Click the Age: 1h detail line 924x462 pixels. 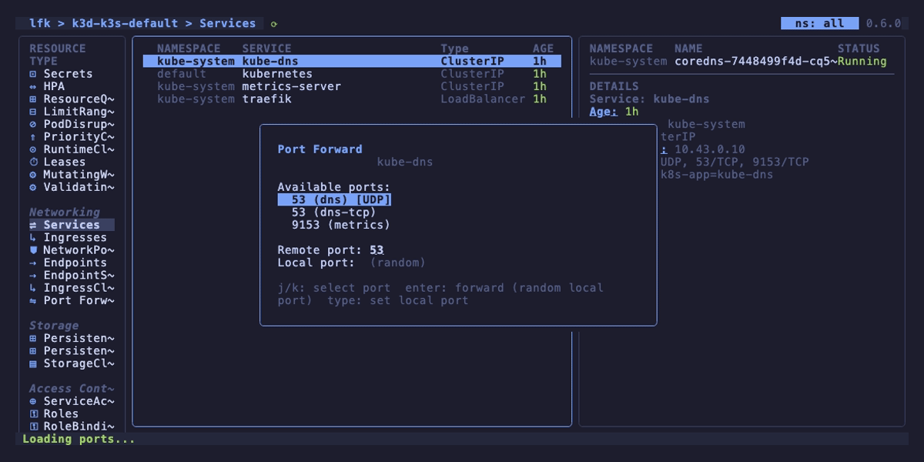[x=614, y=112]
